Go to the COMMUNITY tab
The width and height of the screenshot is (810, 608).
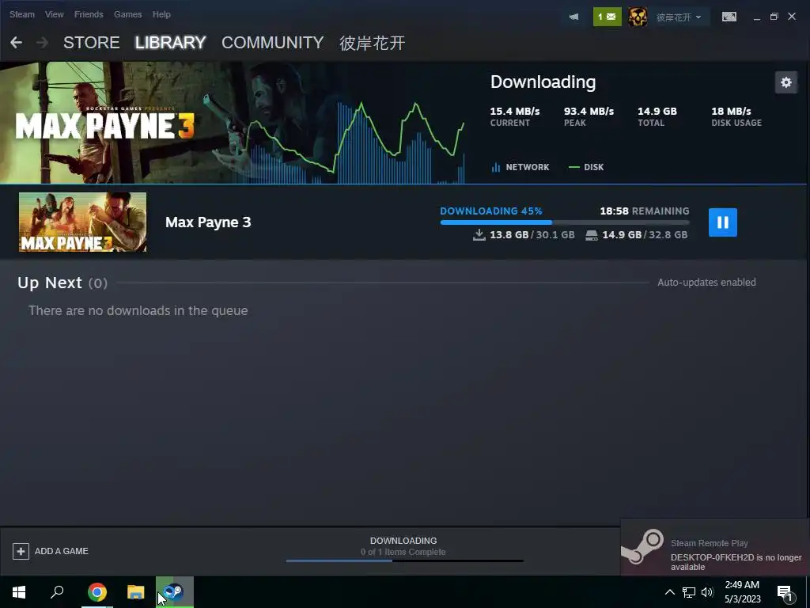[272, 43]
